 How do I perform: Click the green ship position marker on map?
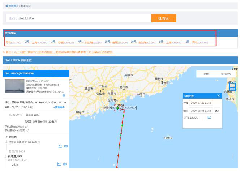(x=117, y=108)
